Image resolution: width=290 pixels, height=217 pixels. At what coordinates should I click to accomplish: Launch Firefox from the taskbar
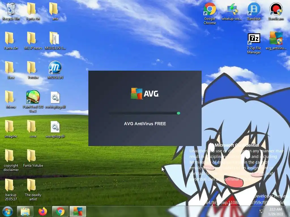click(x=43, y=211)
